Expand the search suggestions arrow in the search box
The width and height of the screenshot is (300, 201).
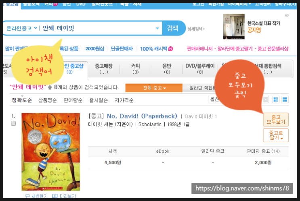[157, 28]
